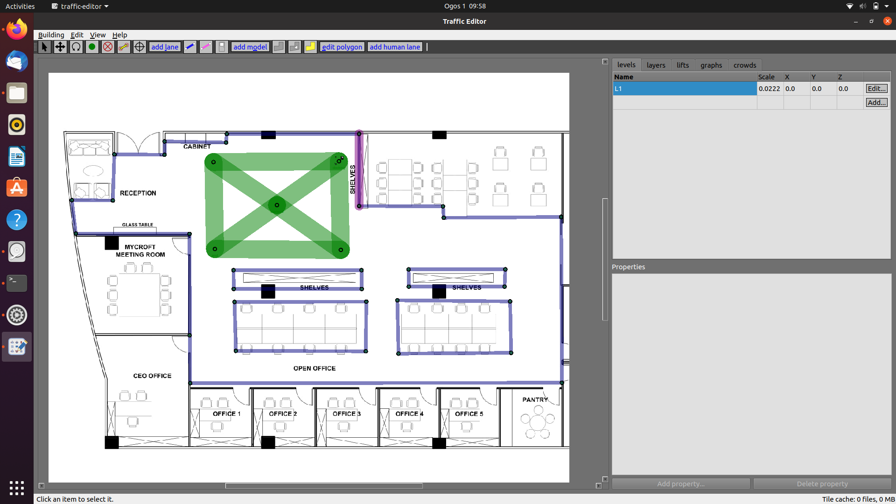The width and height of the screenshot is (896, 504).
Task: Click the scroll-right arrow of map view
Action: pyautogui.click(x=598, y=486)
